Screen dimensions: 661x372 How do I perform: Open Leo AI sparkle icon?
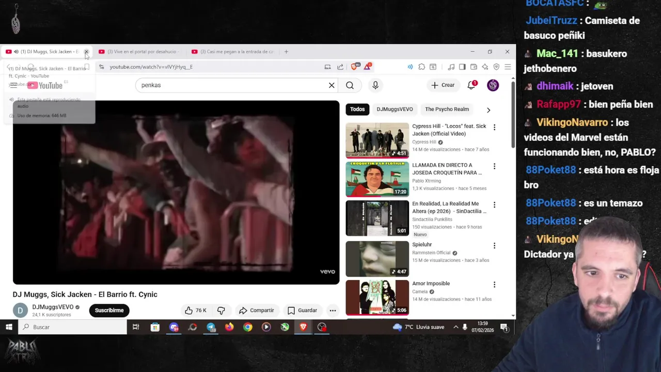tap(485, 67)
